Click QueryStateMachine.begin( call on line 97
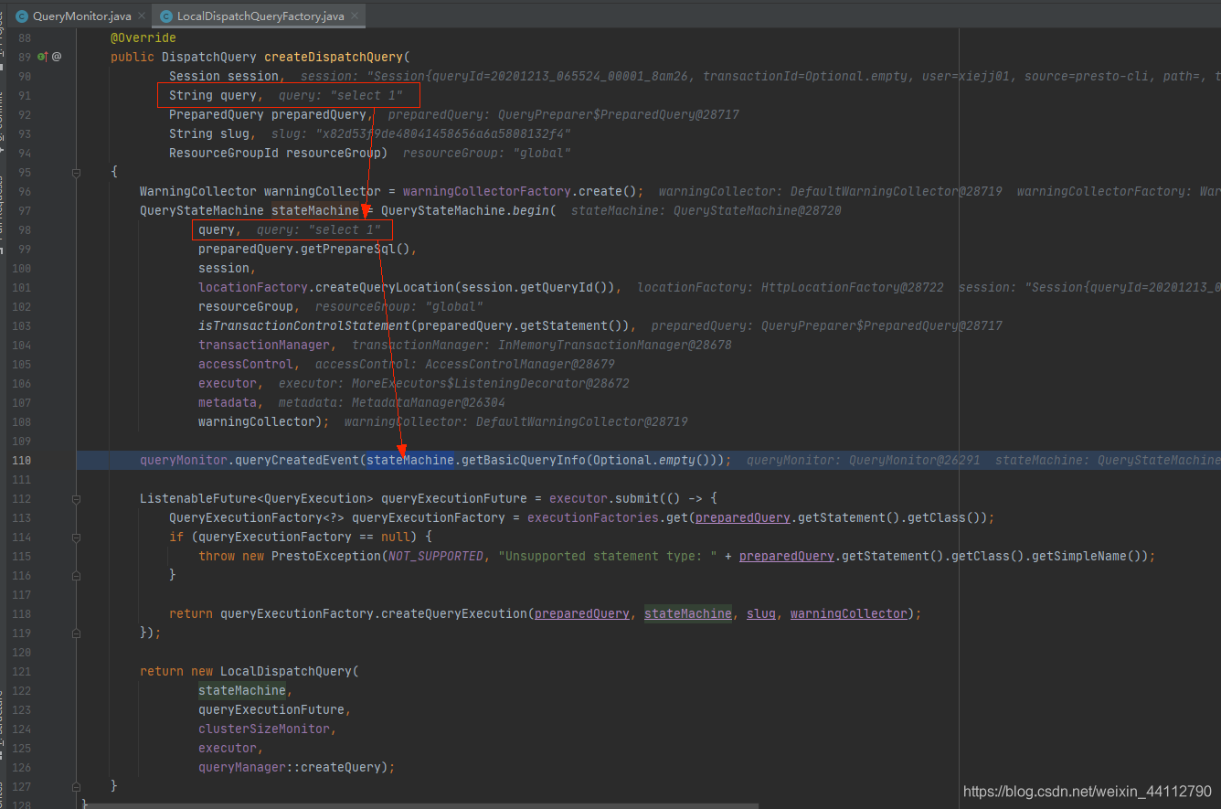This screenshot has width=1221, height=809. tap(469, 210)
